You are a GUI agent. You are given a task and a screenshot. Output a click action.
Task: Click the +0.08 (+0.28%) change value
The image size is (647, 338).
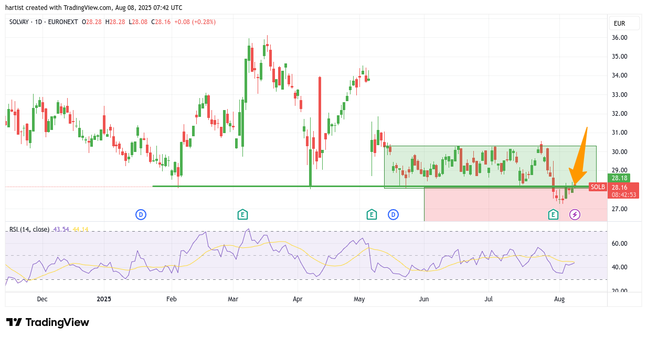(195, 22)
